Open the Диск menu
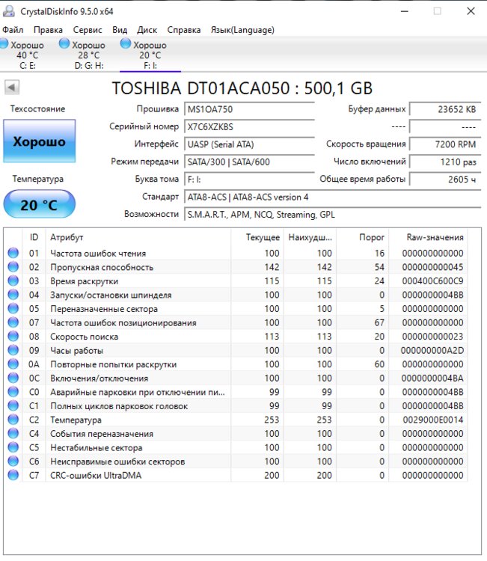Viewport: 487px width, 561px height. pyautogui.click(x=147, y=30)
